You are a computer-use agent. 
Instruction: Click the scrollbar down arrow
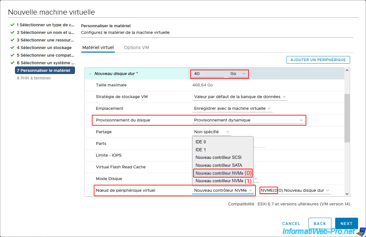[x=347, y=194]
